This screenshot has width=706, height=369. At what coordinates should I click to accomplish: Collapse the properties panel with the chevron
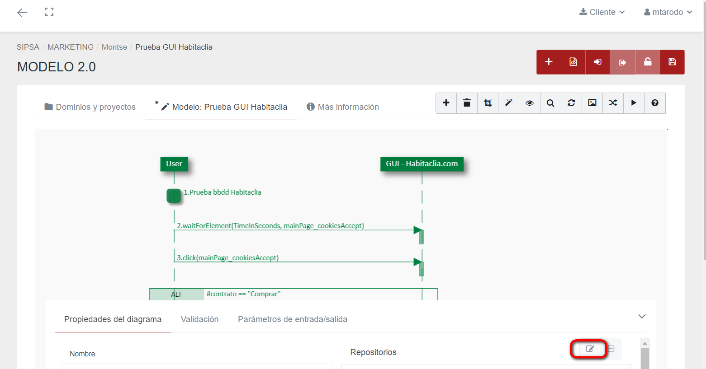(641, 316)
